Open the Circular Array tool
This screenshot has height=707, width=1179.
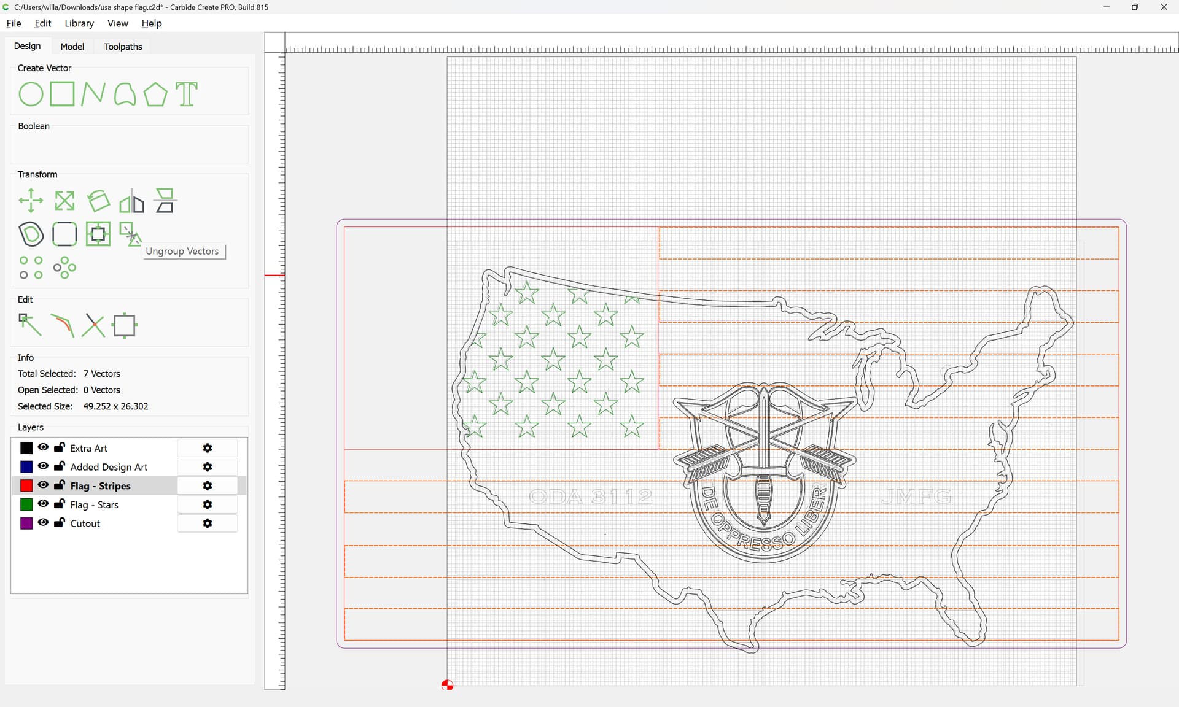click(x=64, y=268)
